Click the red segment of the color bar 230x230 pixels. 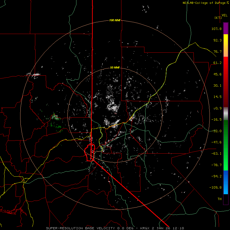point(226,82)
